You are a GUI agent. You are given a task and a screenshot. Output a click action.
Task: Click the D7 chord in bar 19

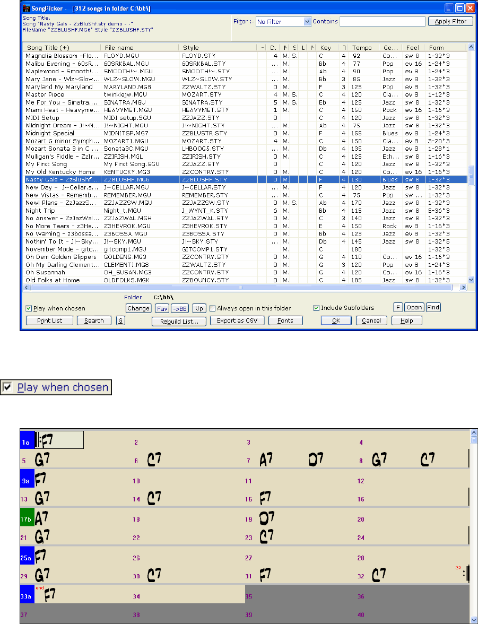point(267,518)
